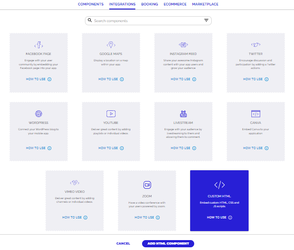Click the Zoom camera icon
This screenshot has height=250, width=294.
[147, 185]
